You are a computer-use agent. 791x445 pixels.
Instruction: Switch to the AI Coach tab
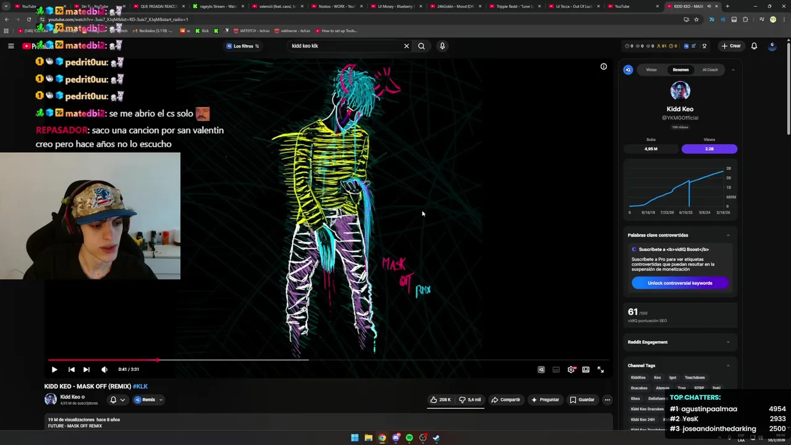(710, 70)
